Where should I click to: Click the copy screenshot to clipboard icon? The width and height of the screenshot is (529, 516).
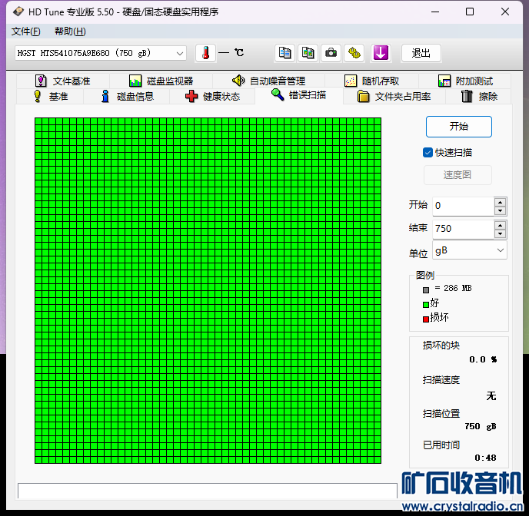coord(308,53)
